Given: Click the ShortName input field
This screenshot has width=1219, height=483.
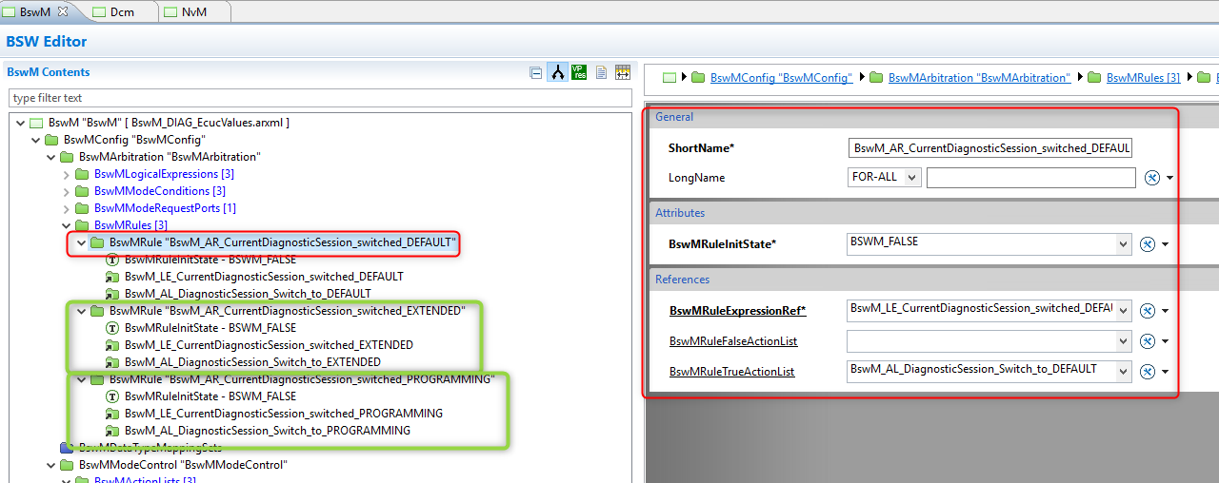Looking at the screenshot, I should [x=989, y=148].
